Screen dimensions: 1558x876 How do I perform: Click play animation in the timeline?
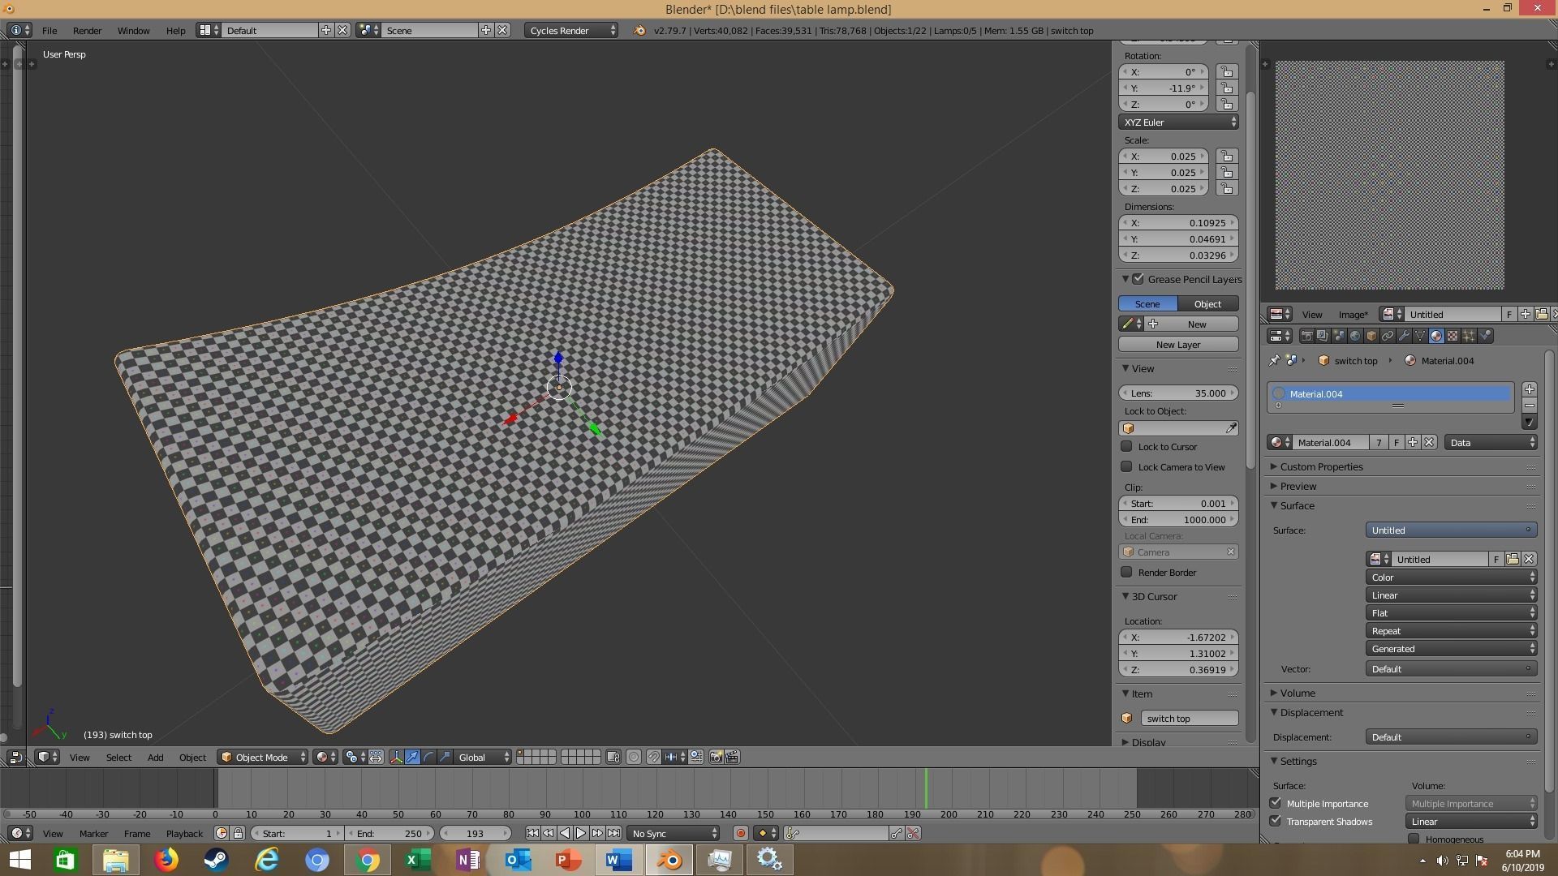point(581,833)
